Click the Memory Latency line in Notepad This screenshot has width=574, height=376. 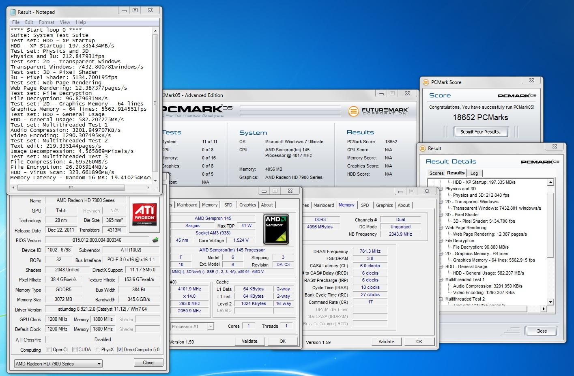(x=81, y=178)
